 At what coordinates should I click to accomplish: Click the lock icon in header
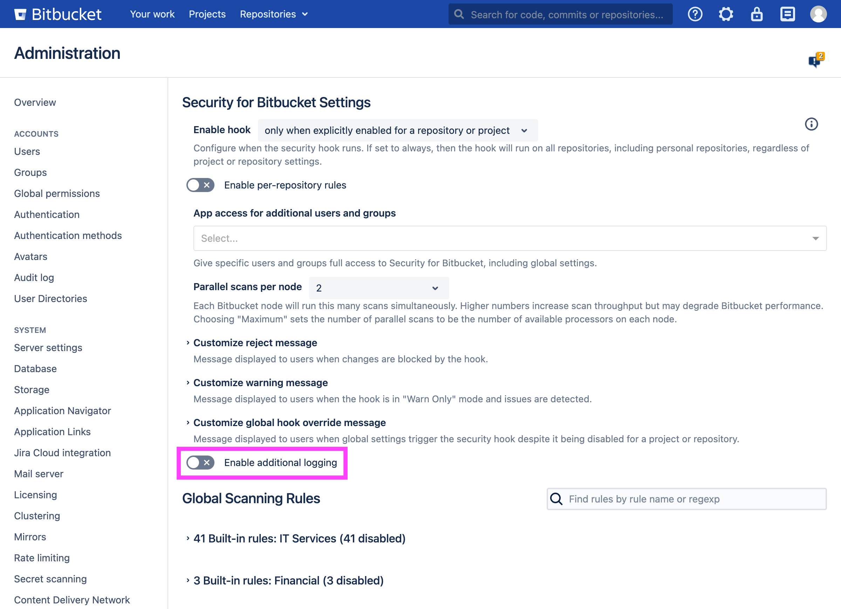[x=757, y=14]
